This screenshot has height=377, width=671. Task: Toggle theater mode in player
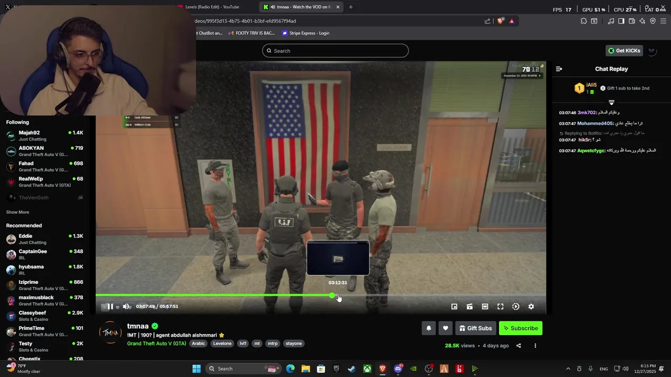point(485,306)
